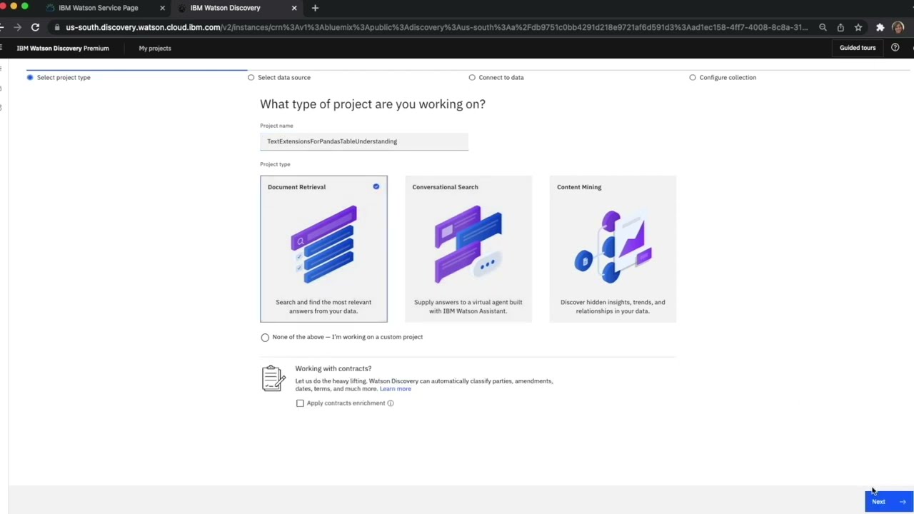Click the 'Supply answers to a virtual agent' text

pos(468,306)
